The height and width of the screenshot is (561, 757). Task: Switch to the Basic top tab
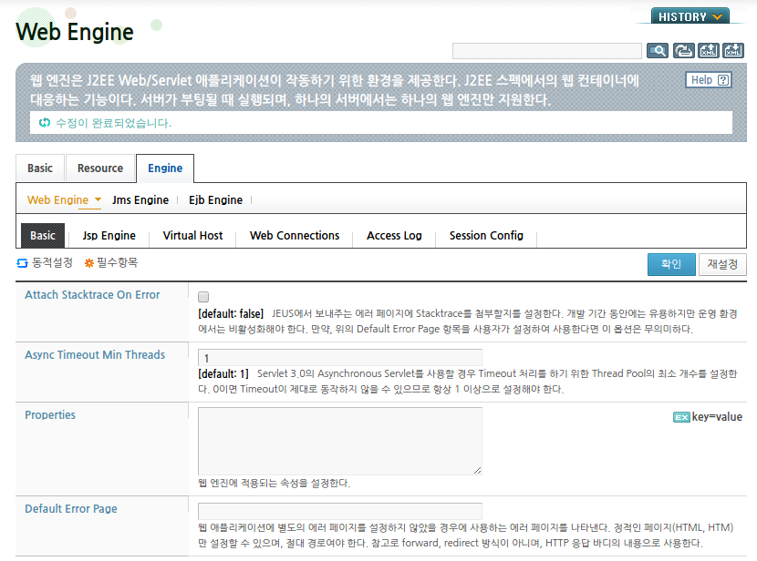click(x=40, y=168)
